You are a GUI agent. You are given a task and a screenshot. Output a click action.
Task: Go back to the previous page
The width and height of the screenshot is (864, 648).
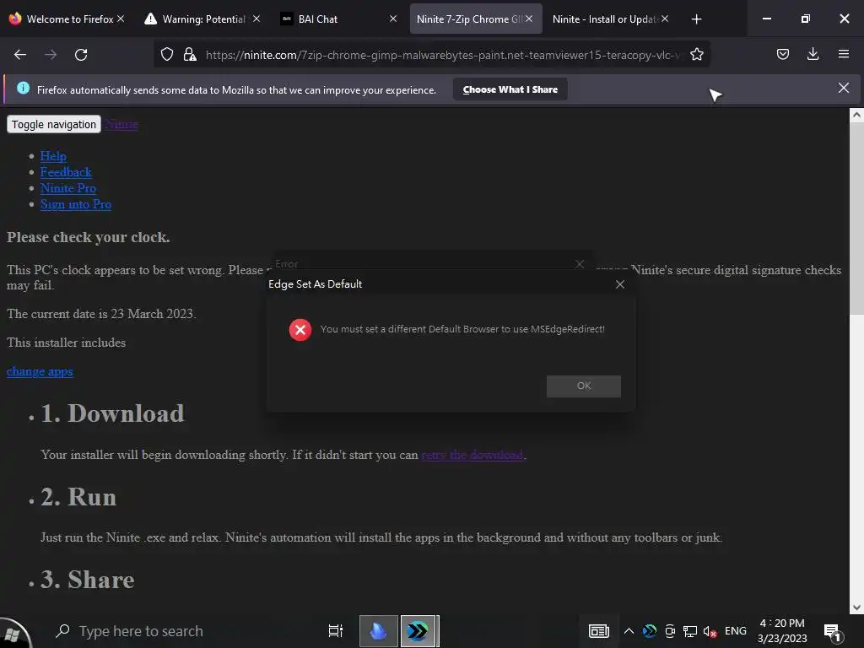coord(20,55)
